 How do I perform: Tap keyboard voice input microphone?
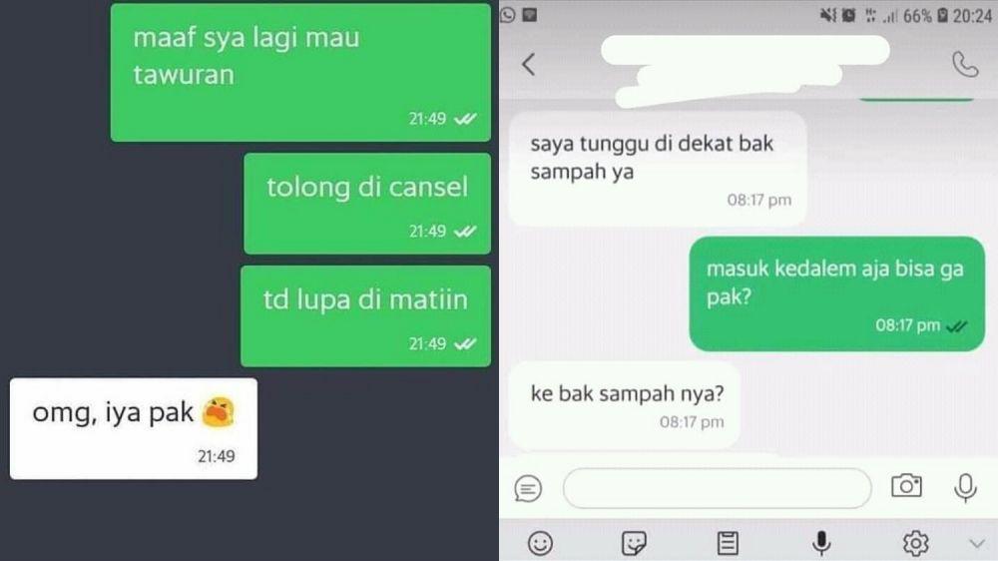point(821,543)
